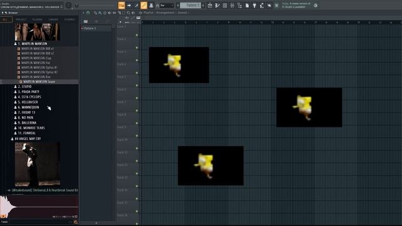This screenshot has width=402, height=226.
Task: Switch to the ALL browser tab
Action: click(x=5, y=19)
